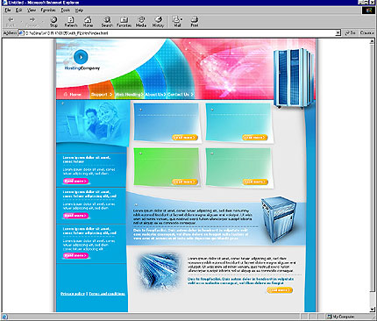Click the blue server tower image
Screen dimensions: 377x321
coord(279,219)
